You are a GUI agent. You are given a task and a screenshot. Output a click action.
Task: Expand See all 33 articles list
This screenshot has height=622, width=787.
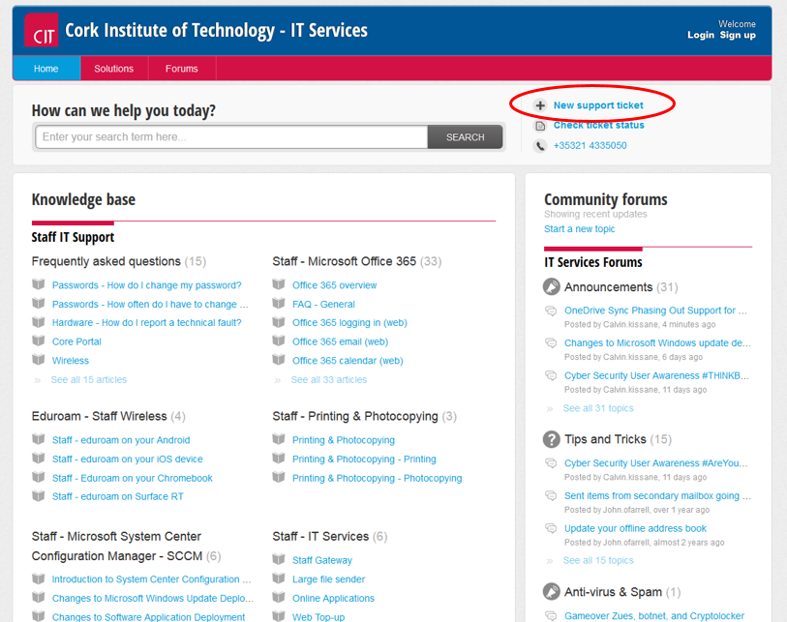point(329,380)
